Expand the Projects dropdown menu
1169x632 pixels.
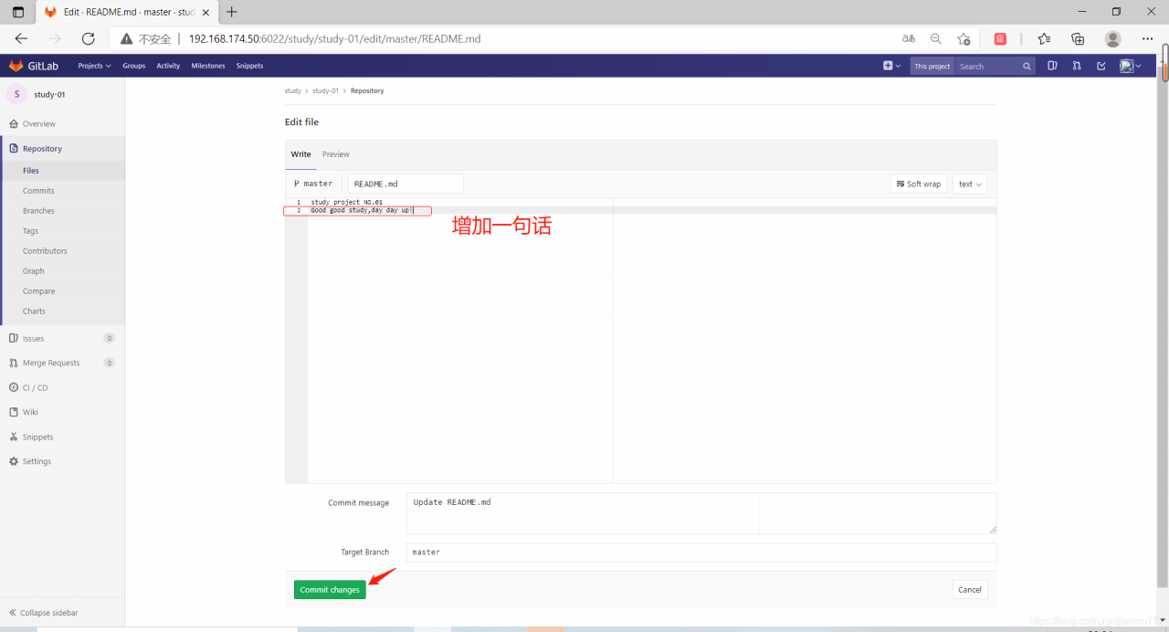pos(94,66)
